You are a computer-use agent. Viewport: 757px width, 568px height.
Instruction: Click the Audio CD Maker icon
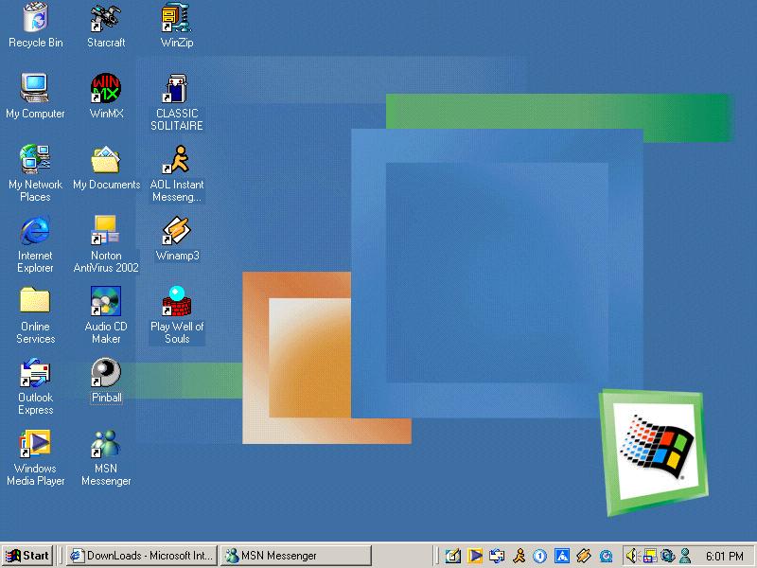(x=106, y=302)
